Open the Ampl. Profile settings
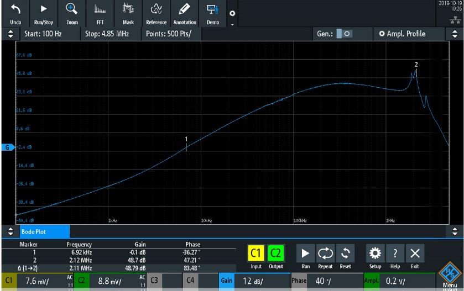 point(406,34)
